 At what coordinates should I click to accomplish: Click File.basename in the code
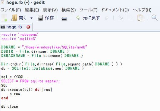[46, 56]
